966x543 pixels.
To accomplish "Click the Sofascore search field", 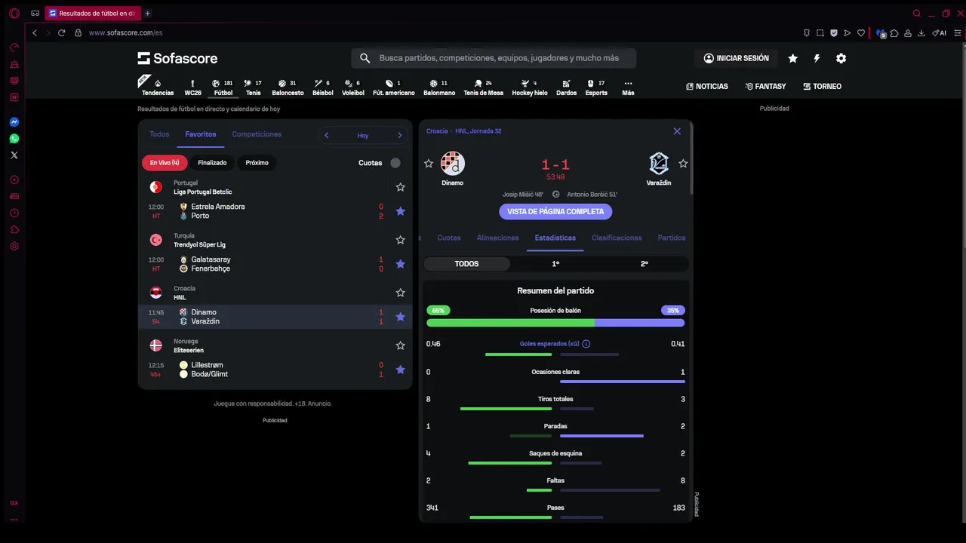I will click(x=494, y=58).
